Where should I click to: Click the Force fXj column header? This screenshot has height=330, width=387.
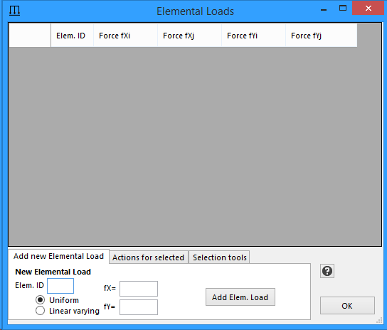pos(189,36)
